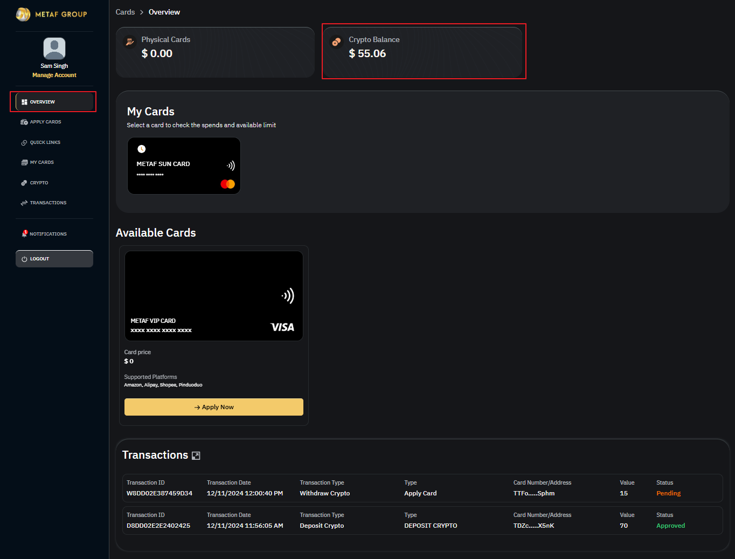Image resolution: width=735 pixels, height=559 pixels.
Task: Click the address TDZc.....X5nK
Action: coord(533,526)
